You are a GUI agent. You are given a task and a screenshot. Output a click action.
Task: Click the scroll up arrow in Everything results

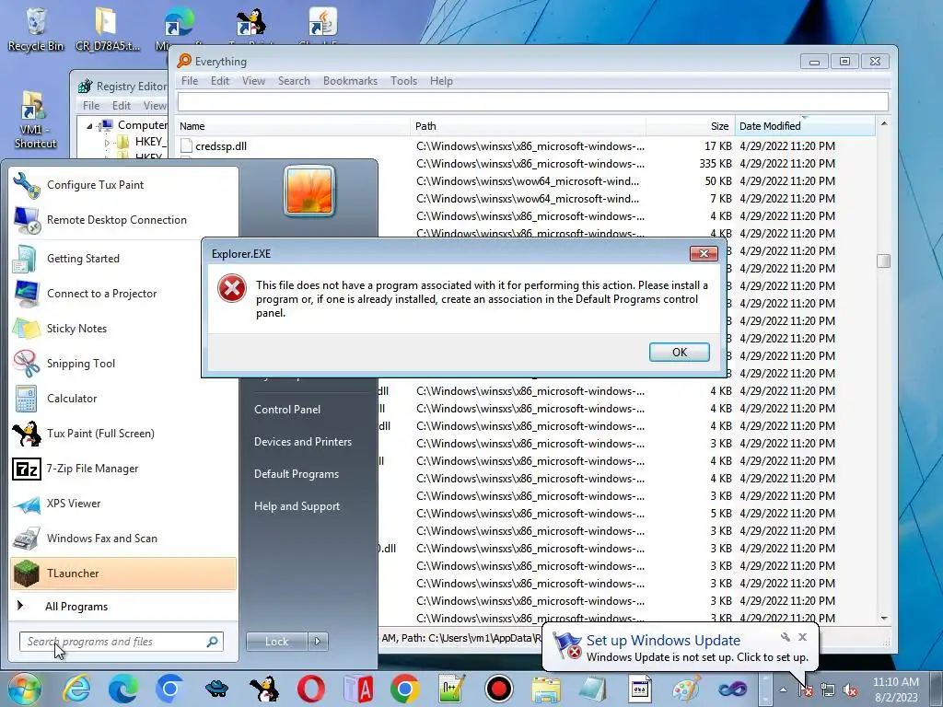coord(883,124)
